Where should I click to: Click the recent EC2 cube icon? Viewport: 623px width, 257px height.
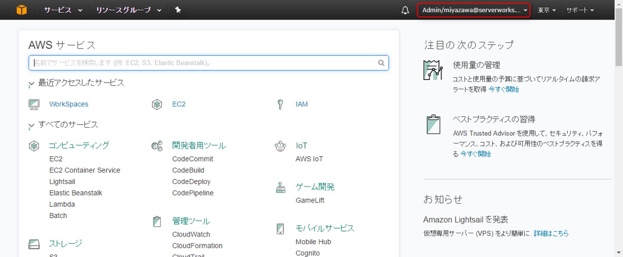pyautogui.click(x=157, y=104)
